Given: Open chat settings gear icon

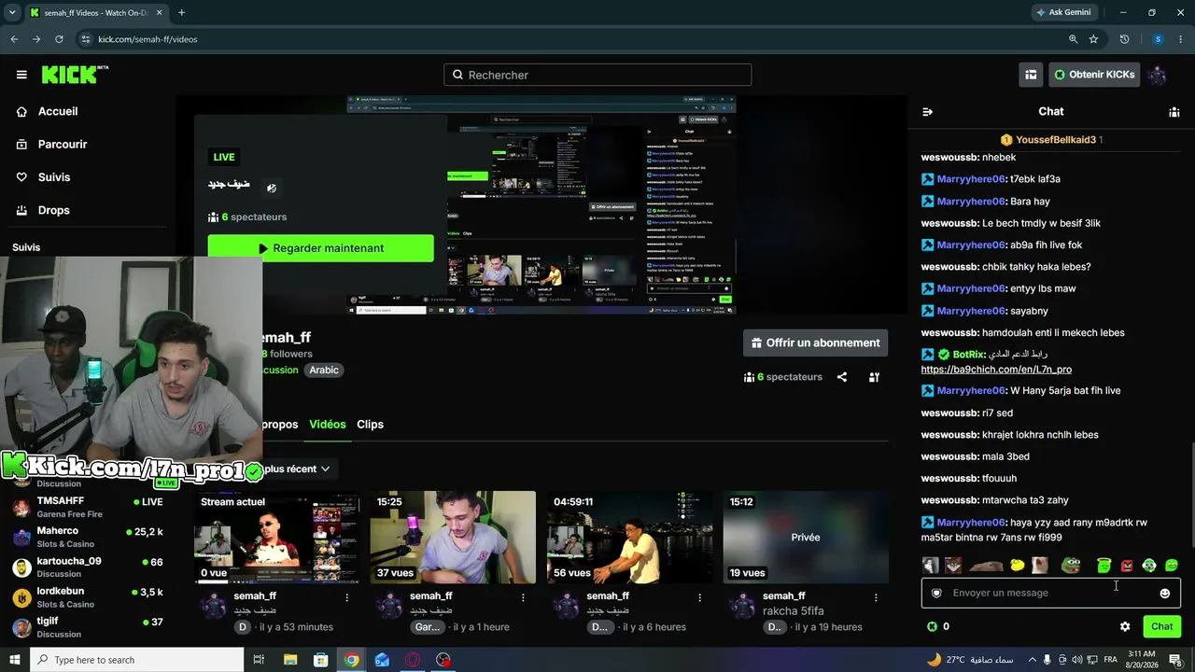Looking at the screenshot, I should 1125,626.
